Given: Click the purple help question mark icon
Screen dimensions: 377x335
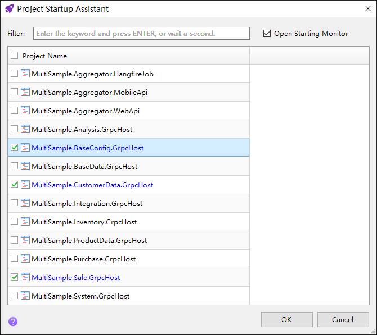Looking at the screenshot, I should coord(13,322).
